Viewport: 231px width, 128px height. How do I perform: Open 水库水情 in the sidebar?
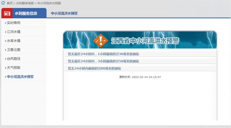tap(14, 41)
